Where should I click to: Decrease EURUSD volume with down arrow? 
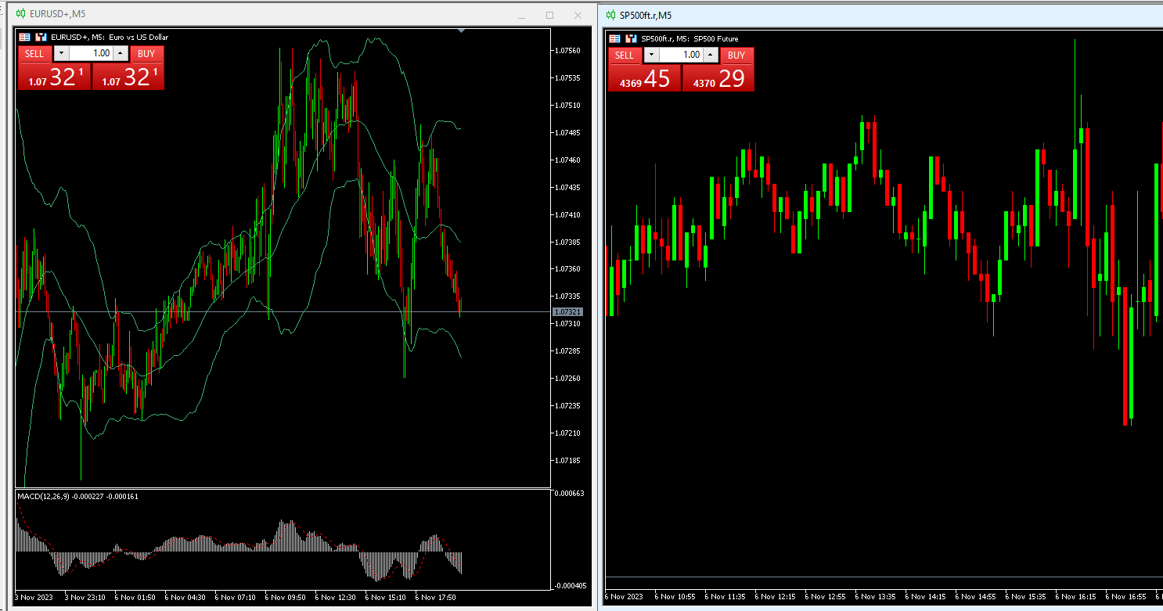click(62, 54)
